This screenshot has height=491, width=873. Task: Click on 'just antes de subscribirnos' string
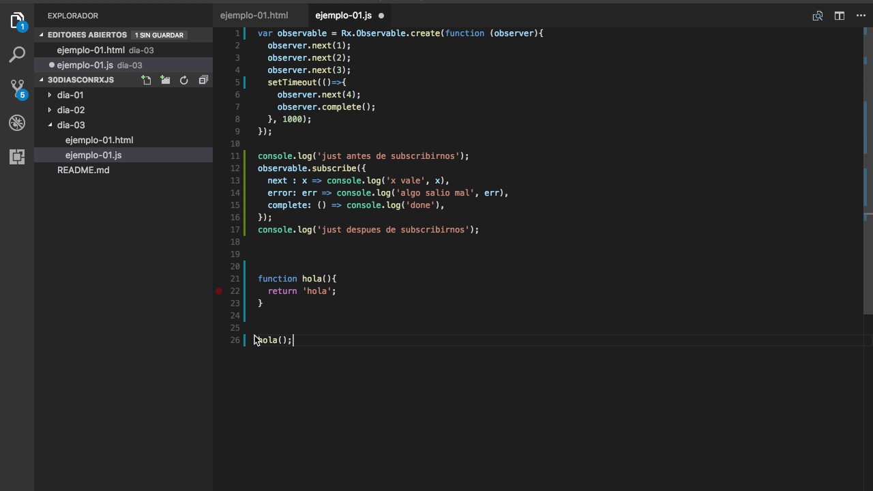[389, 156]
